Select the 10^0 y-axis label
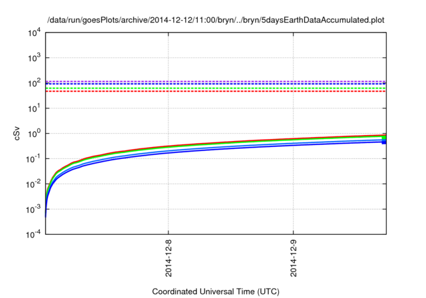The image size is (426, 298). (x=34, y=134)
